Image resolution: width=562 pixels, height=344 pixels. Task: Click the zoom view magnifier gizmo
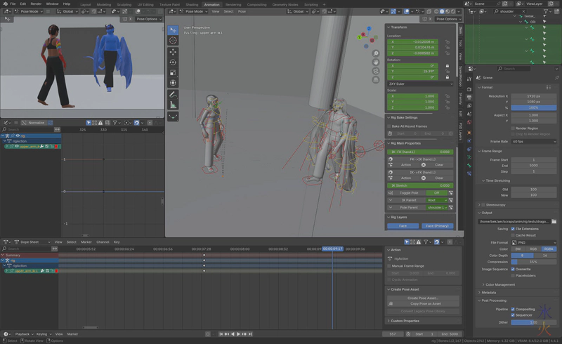coord(376,53)
